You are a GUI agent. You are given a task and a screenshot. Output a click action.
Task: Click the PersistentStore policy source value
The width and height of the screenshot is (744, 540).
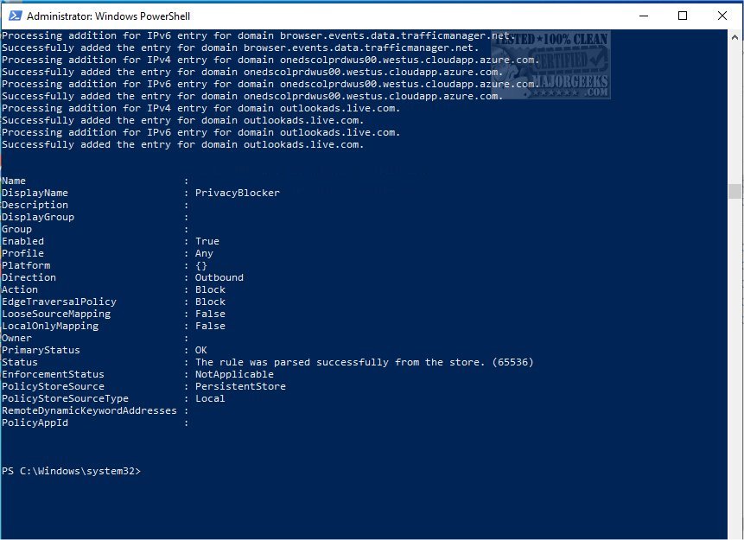[240, 386]
